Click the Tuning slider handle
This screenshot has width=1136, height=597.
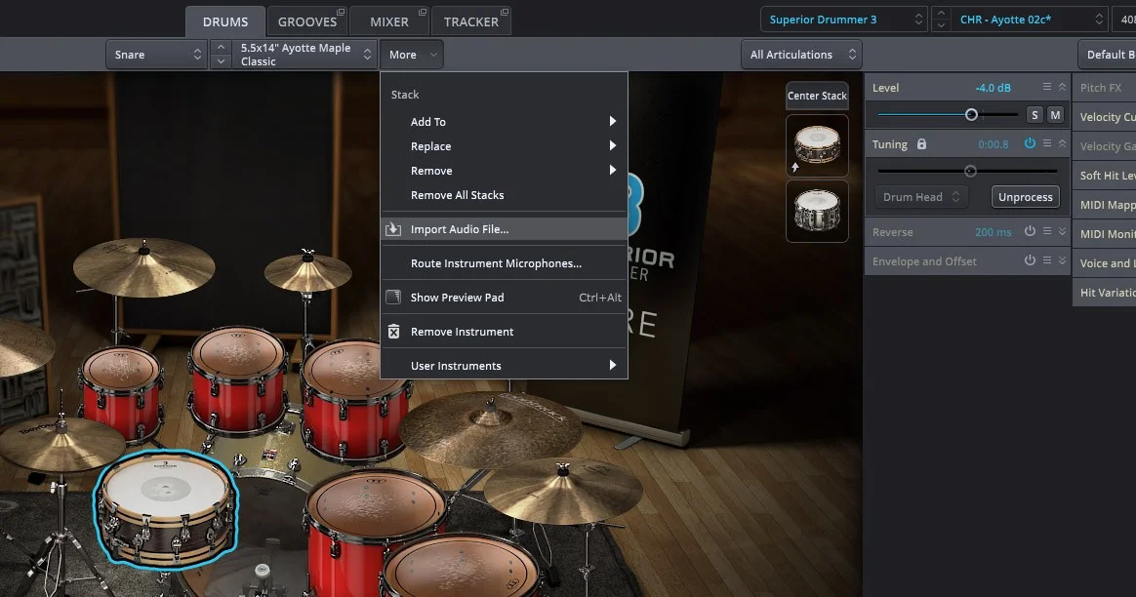970,171
